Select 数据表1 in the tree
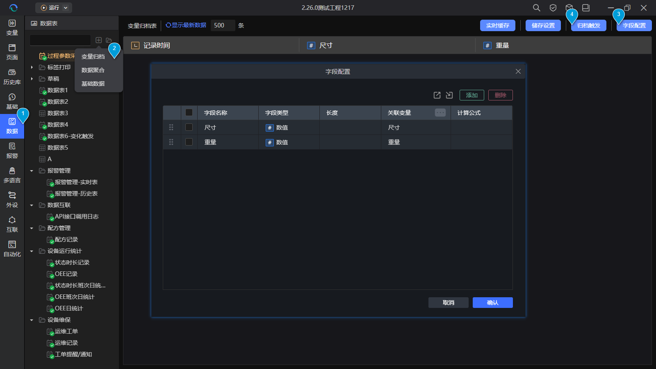This screenshot has width=656, height=369. (x=57, y=90)
